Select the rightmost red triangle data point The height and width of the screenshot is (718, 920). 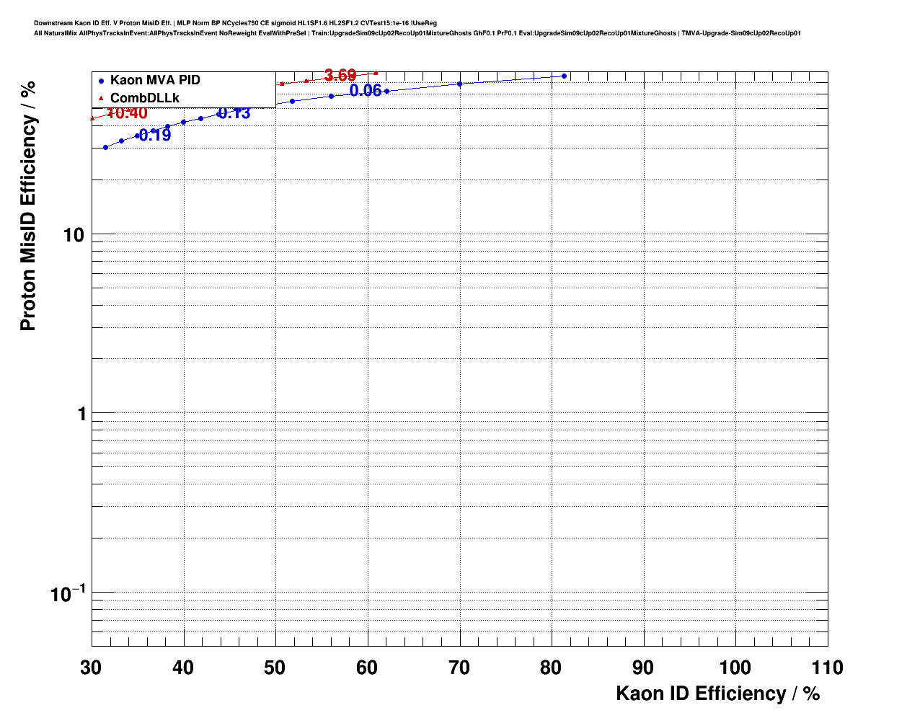click(376, 73)
